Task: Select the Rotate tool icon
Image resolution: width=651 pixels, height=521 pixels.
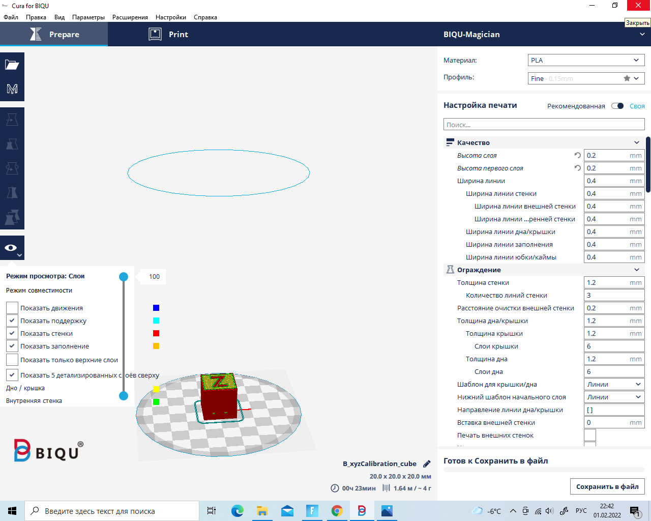Action: [x=12, y=168]
